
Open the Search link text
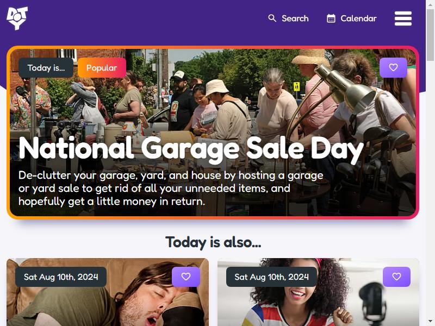(295, 18)
